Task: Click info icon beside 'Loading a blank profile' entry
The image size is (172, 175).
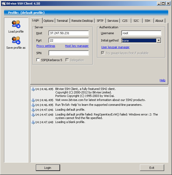Action: [33, 122]
